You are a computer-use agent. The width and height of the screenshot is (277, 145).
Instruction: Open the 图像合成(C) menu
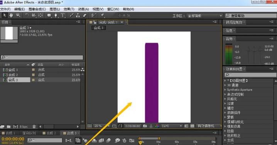[37, 9]
